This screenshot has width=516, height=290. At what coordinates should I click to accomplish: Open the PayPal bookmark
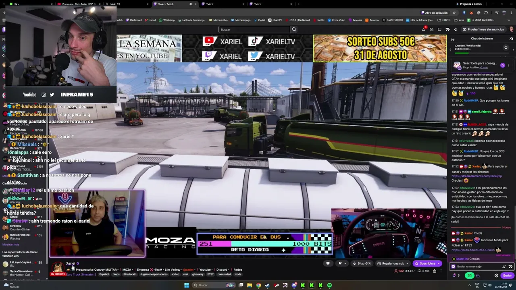click(259, 20)
